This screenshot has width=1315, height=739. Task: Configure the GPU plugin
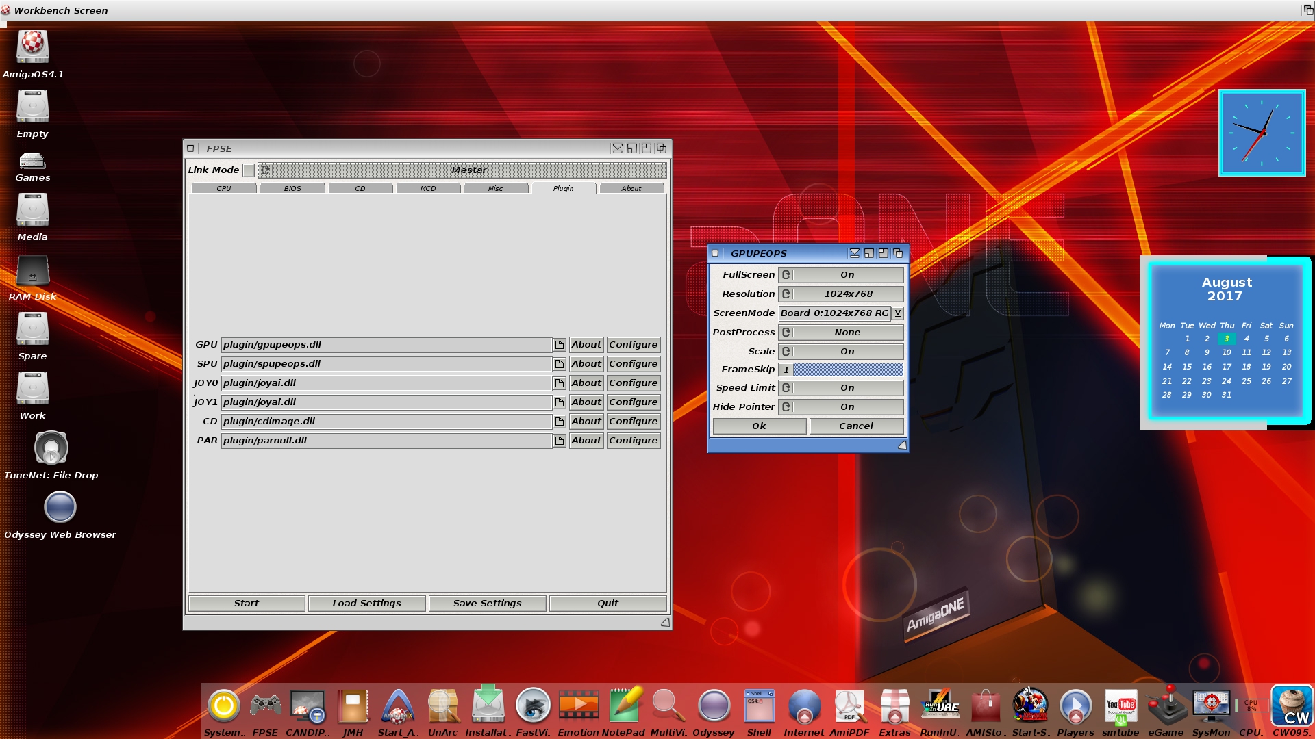[634, 345]
